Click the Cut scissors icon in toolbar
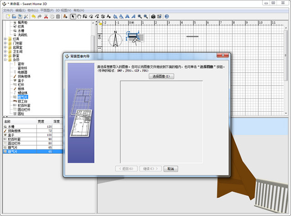 coord(46,16)
